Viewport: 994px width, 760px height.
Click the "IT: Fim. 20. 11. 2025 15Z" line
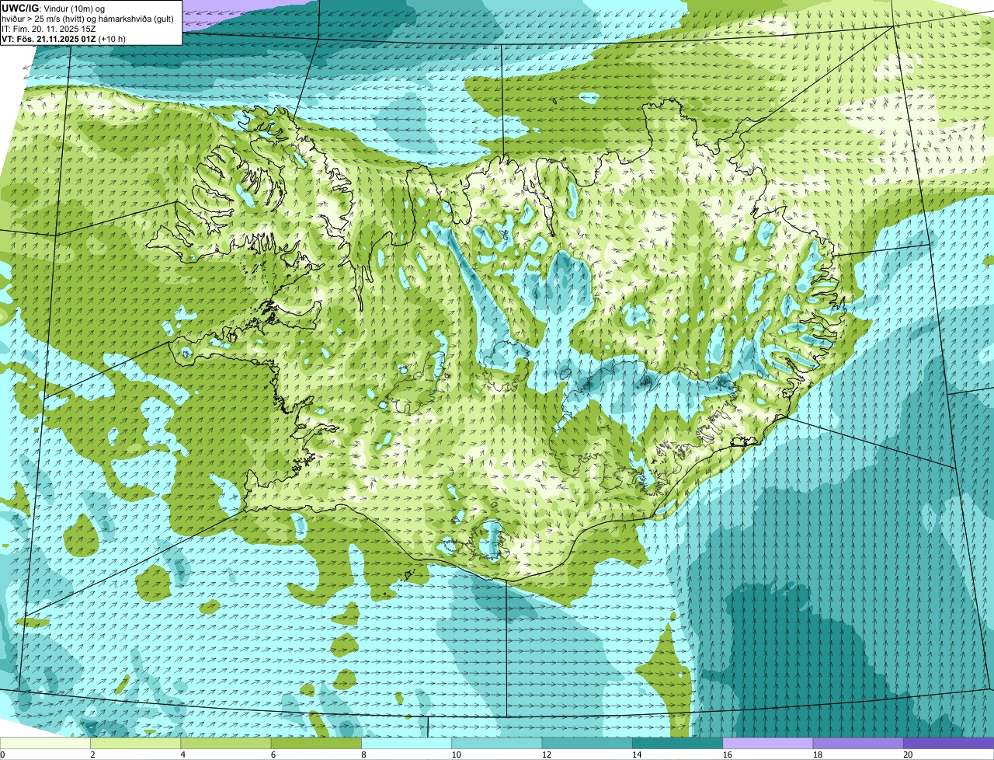[48, 29]
